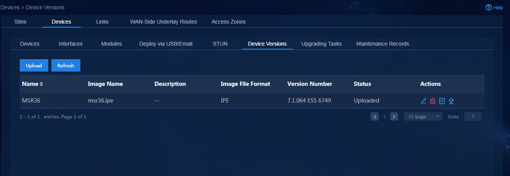The image size is (510, 176).
Task: Click the Upload button
Action: point(34,65)
